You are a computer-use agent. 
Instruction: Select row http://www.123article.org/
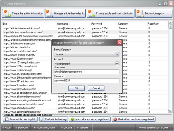pos(85,70)
